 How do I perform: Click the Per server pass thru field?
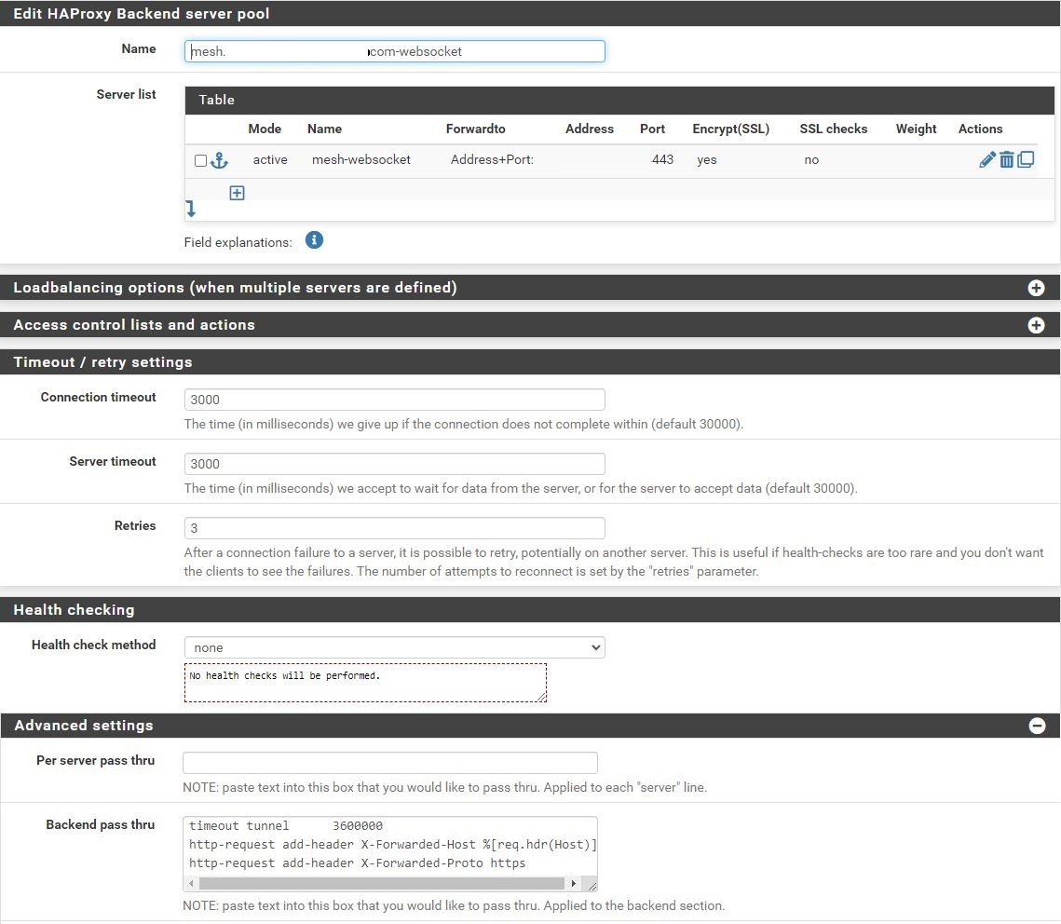[389, 762]
